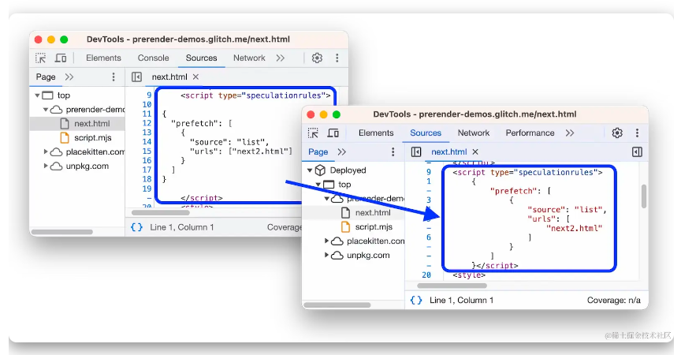Select next.html file in back window tree
The width and height of the screenshot is (681, 355).
click(91, 123)
